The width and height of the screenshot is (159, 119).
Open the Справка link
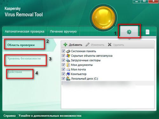coord(10,115)
